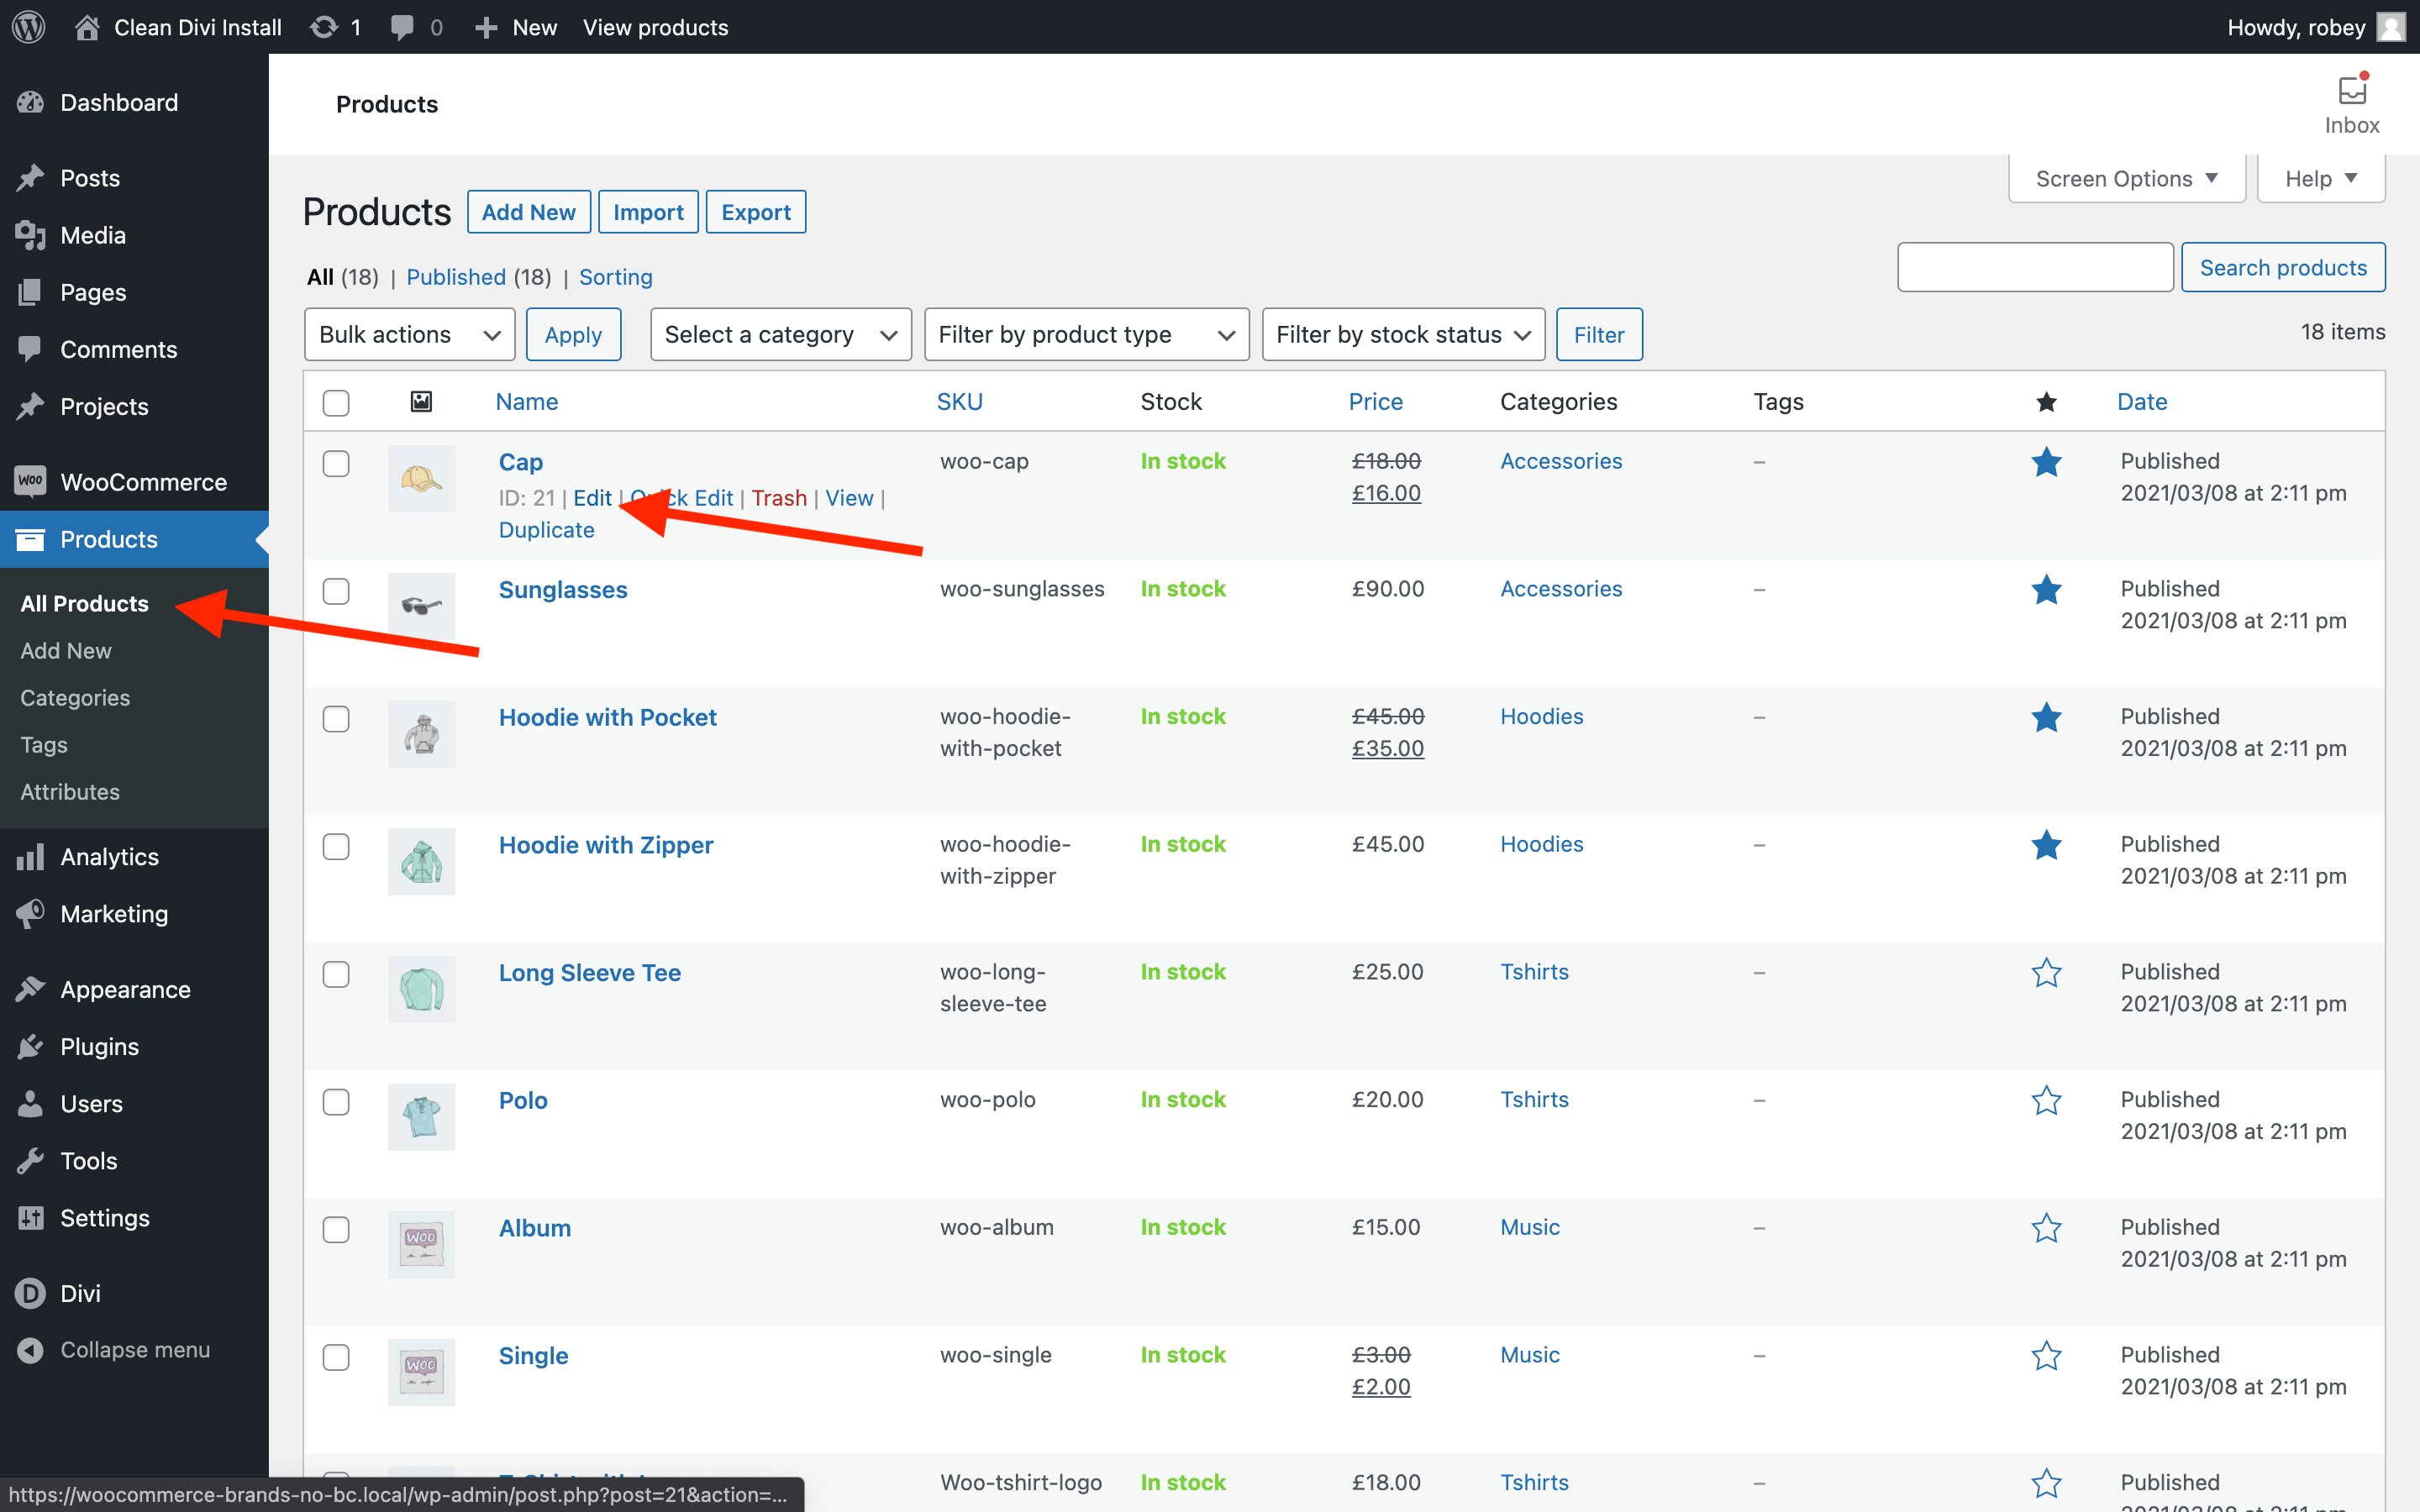The width and height of the screenshot is (2420, 1512).
Task: Open Categories submenu item
Action: pos(75,697)
